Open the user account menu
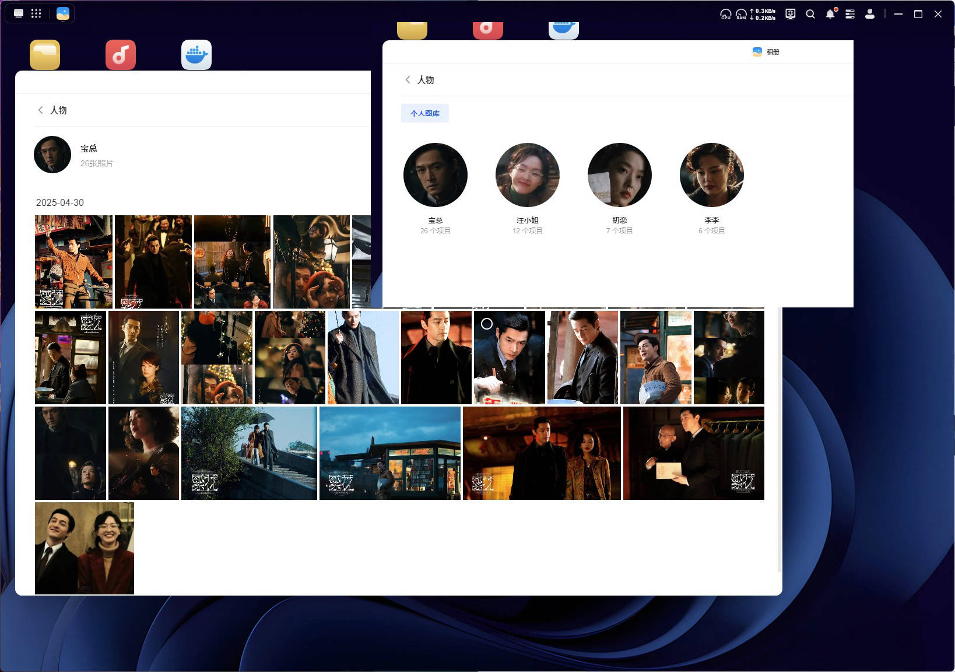The image size is (955, 672). point(870,14)
